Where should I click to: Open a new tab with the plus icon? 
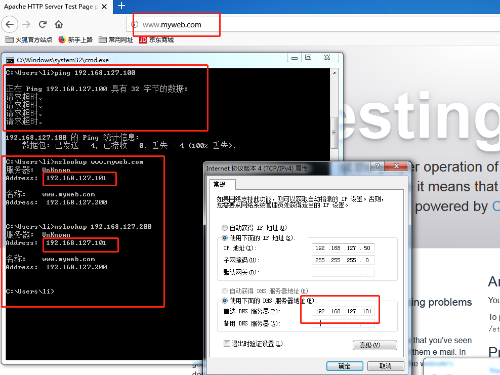(x=121, y=6)
